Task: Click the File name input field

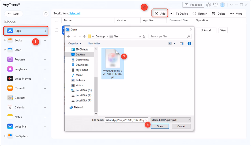Action: [x=126, y=120]
